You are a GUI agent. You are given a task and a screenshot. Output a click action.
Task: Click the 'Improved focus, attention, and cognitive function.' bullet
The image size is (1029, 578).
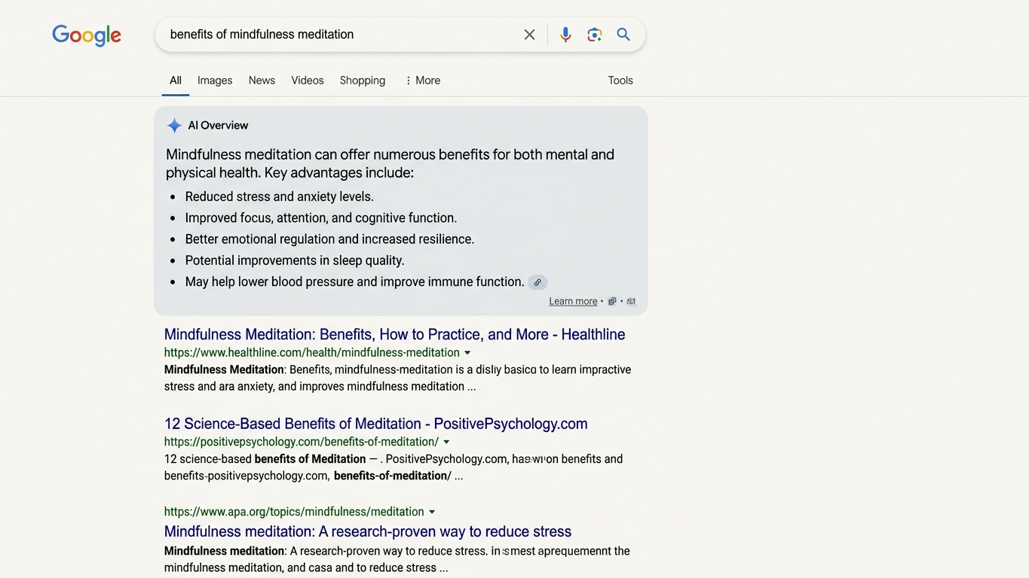[x=321, y=218]
